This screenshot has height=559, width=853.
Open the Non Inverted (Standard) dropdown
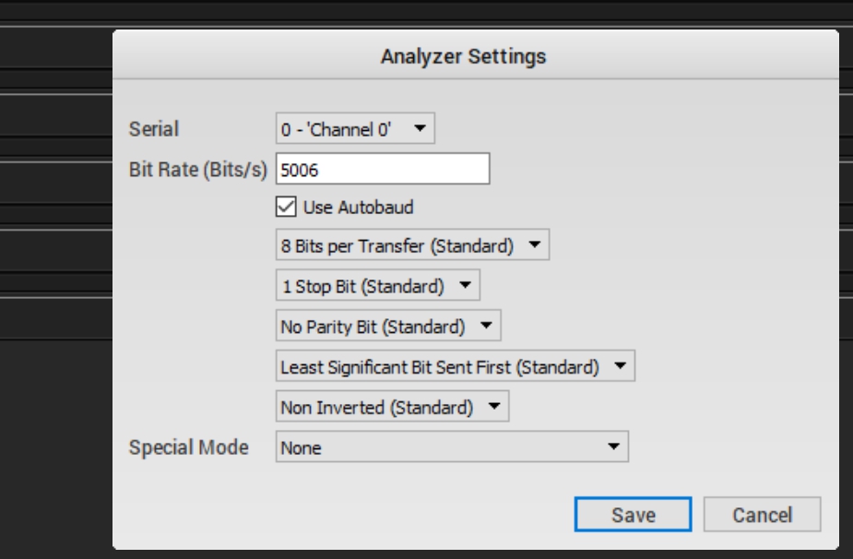click(x=392, y=406)
